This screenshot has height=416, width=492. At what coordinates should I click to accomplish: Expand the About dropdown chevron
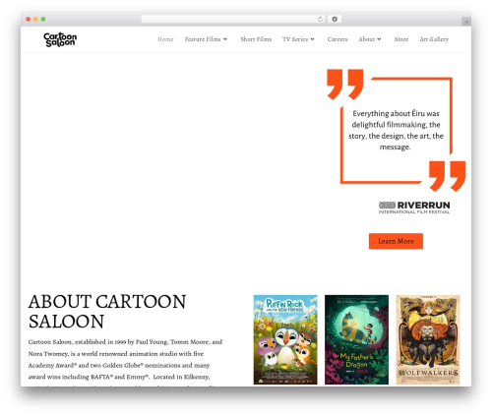(379, 39)
